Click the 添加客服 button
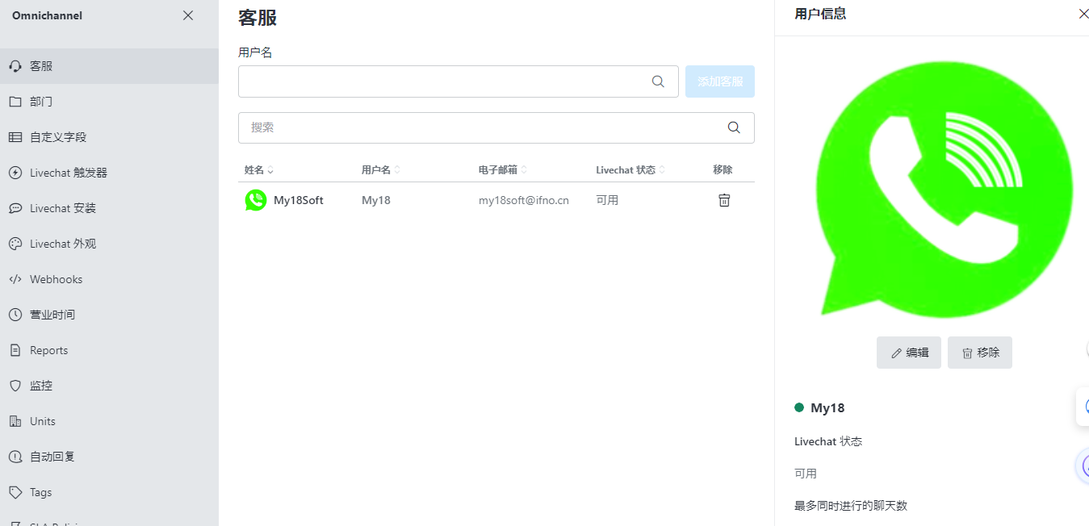 pos(720,81)
